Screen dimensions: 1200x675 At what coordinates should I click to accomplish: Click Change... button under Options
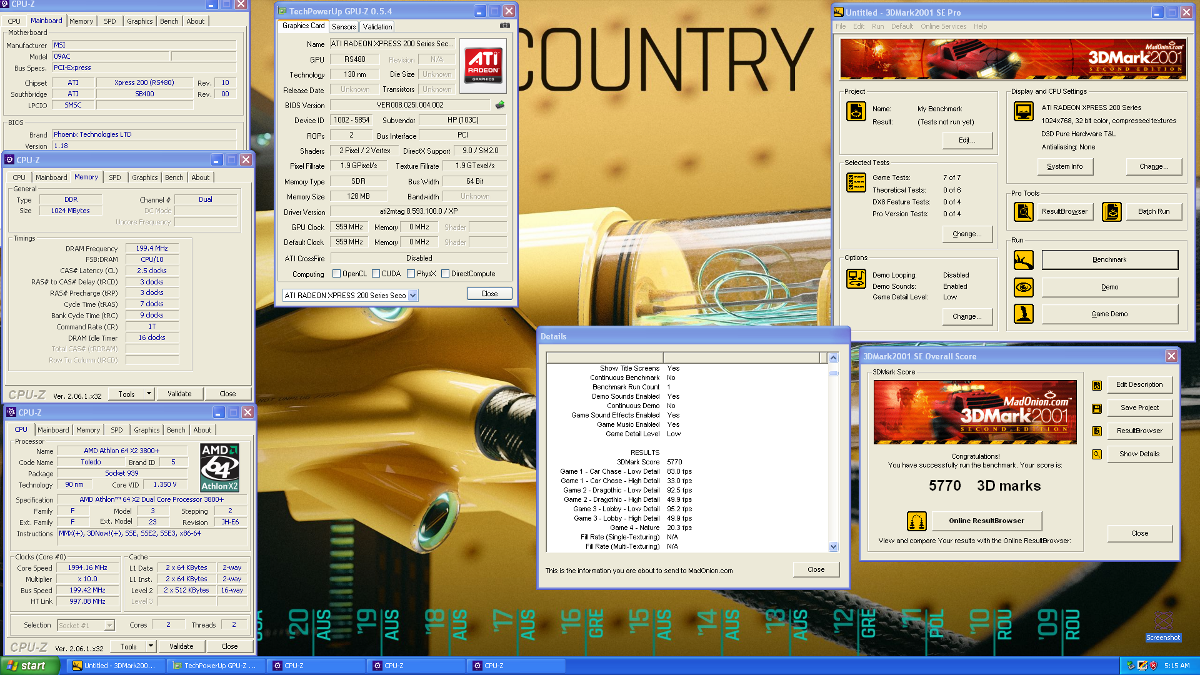(967, 316)
